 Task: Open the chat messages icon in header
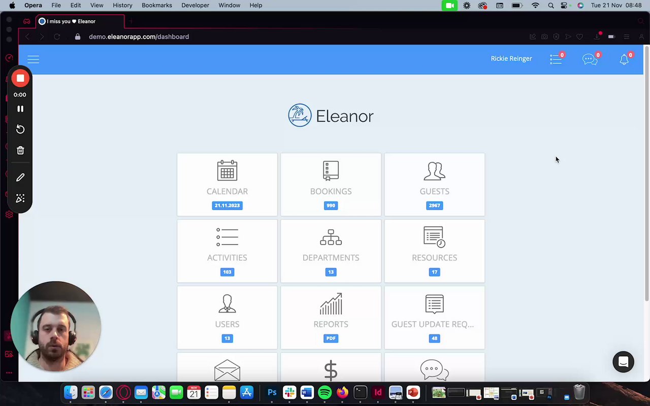click(590, 59)
